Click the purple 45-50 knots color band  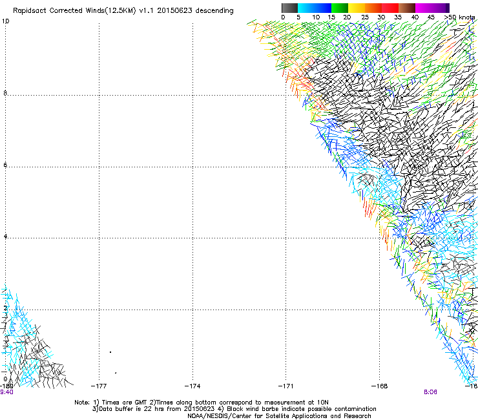pyautogui.click(x=441, y=8)
